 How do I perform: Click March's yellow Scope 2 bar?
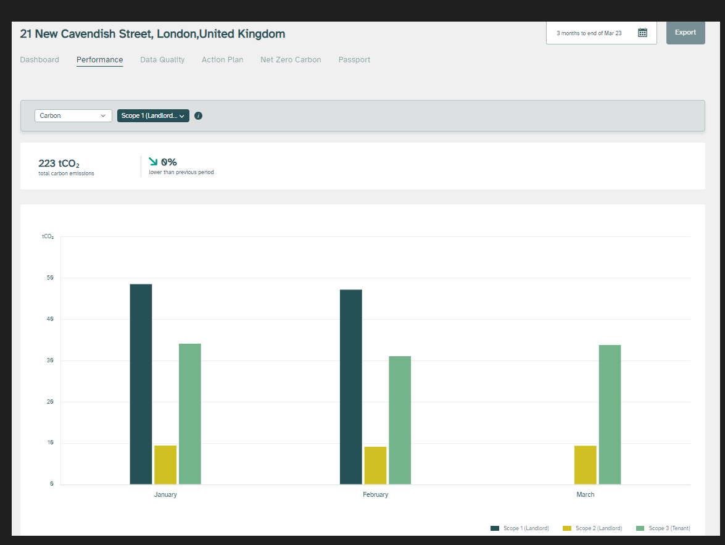[x=585, y=465]
